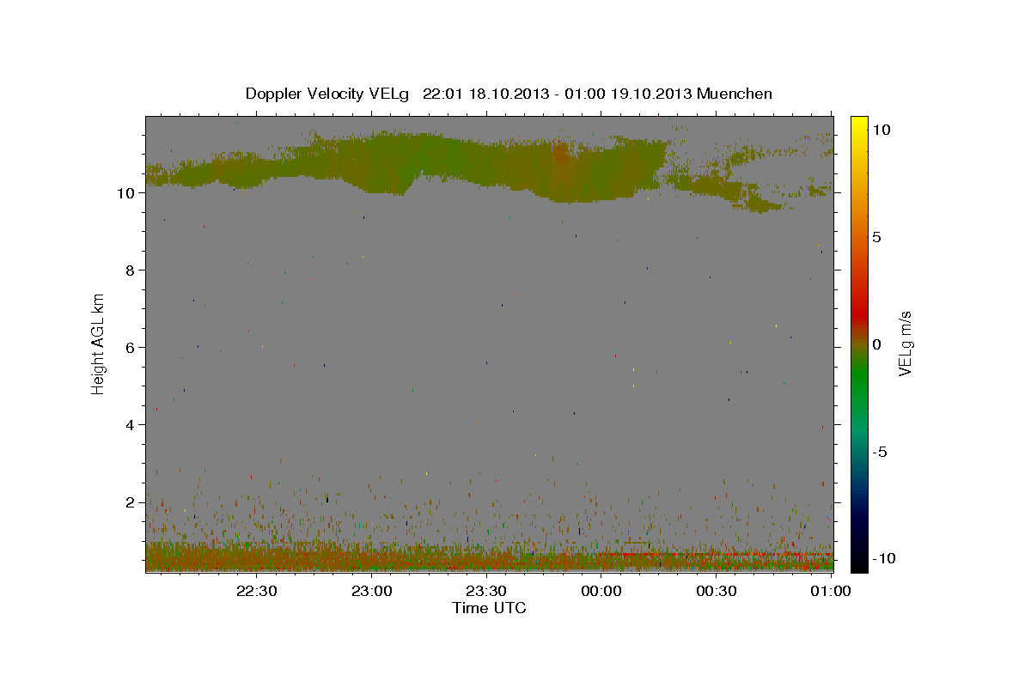Click the colorbar label 'VELg m/s'

906,343
